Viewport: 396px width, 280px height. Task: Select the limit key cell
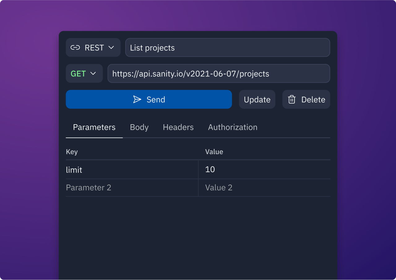132,170
